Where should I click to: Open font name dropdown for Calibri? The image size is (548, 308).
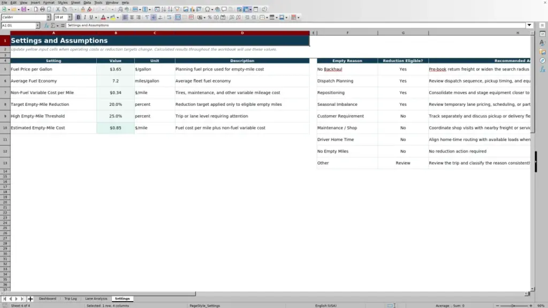click(x=49, y=17)
